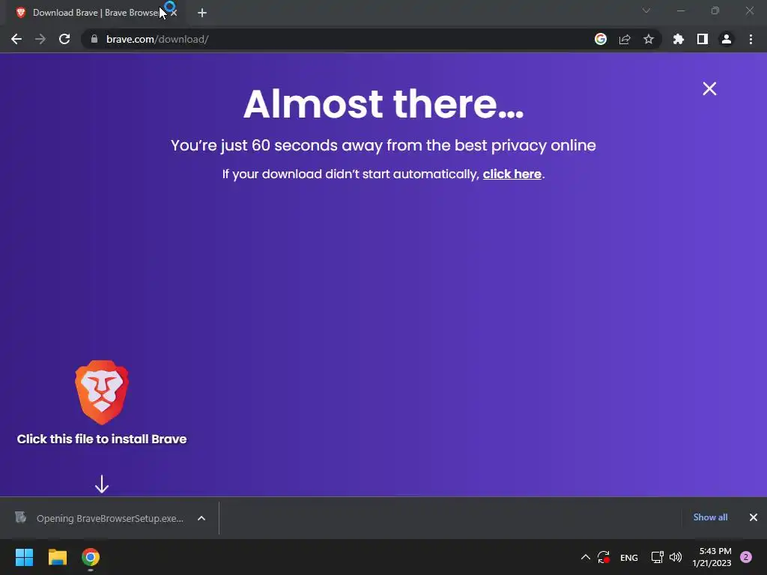Follow the 'click here' download link
This screenshot has width=767, height=575.
coord(512,174)
